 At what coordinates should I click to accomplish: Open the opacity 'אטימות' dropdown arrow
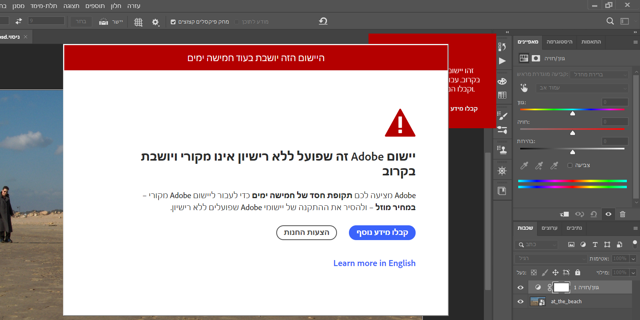tap(633, 259)
